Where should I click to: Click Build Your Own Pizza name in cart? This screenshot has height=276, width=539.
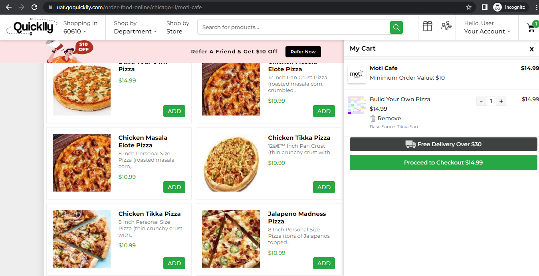(400, 99)
